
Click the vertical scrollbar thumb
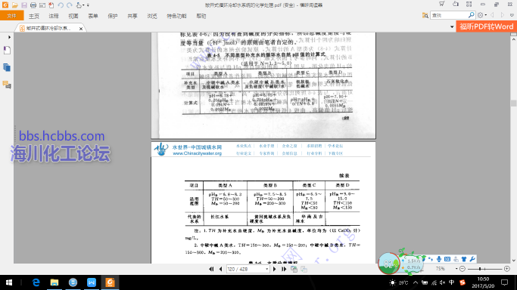(514, 103)
